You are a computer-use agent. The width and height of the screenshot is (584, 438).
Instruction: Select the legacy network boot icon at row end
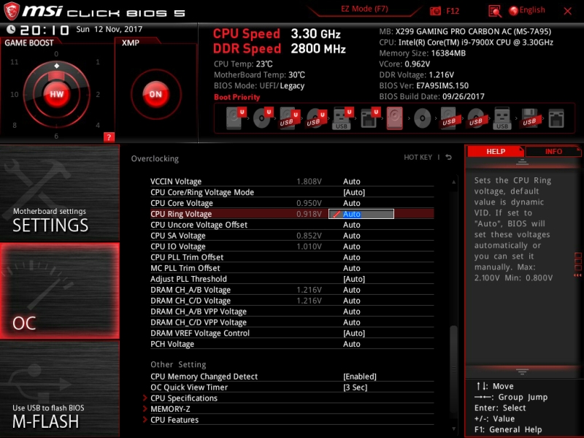click(x=556, y=118)
